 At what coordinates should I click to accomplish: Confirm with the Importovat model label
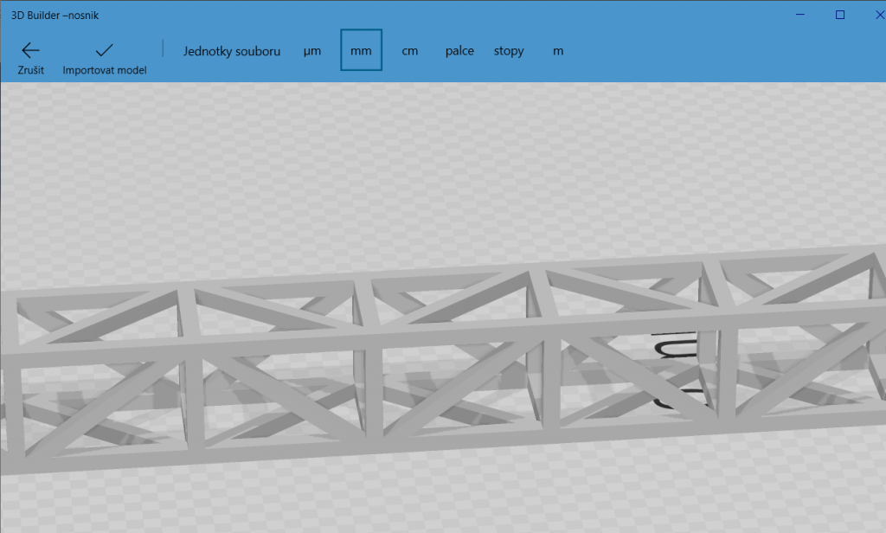[x=104, y=70]
